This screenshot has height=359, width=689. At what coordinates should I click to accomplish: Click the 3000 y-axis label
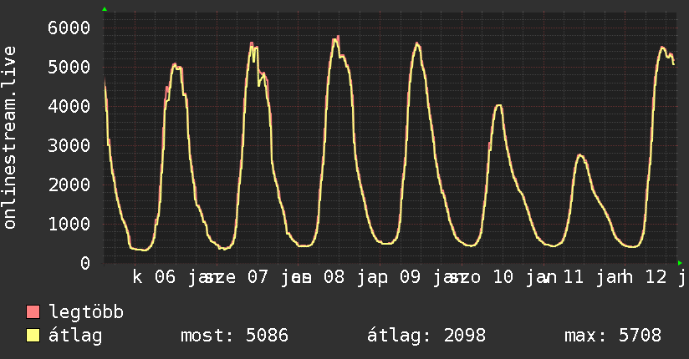coord(69,146)
